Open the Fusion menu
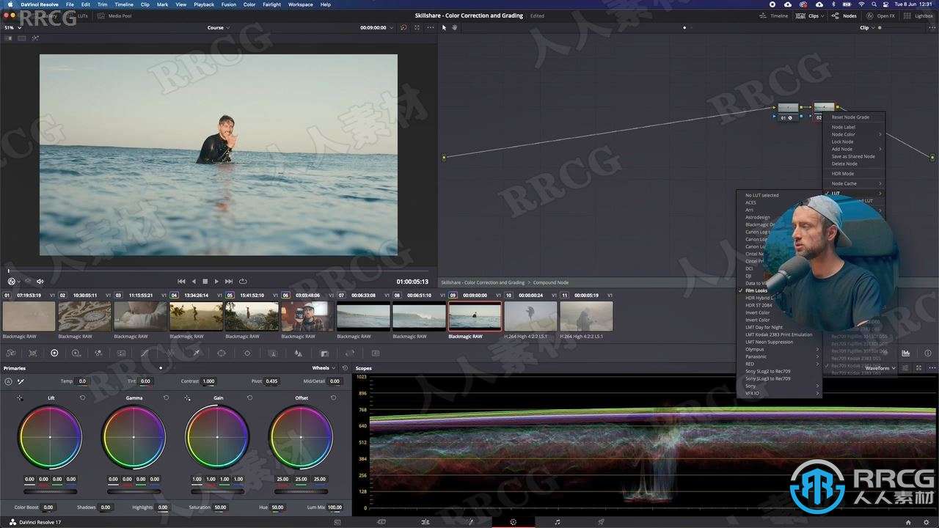The width and height of the screenshot is (939, 528). [x=228, y=4]
